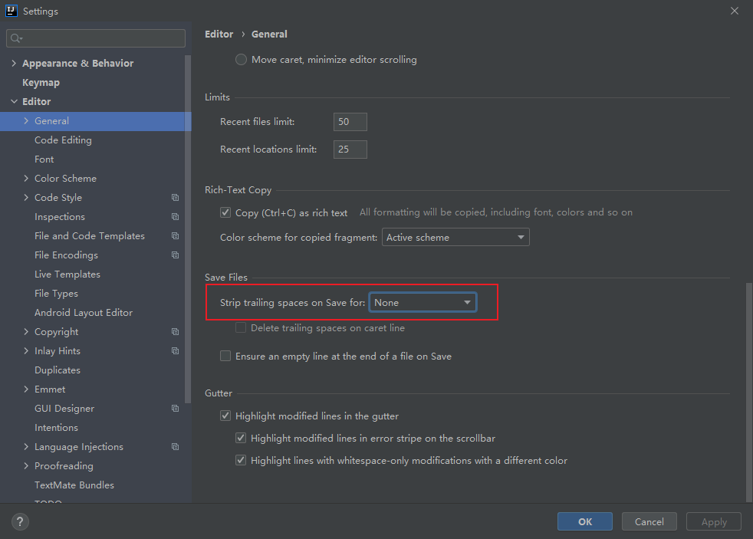This screenshot has height=539, width=753.
Task: Click the project-level icon beside File Encodings
Action: (176, 255)
